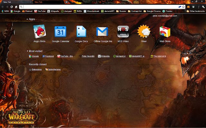Close the first New Tab
Viewport: 206px width, 128px height.
(x=31, y=2)
